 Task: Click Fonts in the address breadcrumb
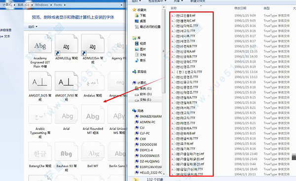pos(58,5)
